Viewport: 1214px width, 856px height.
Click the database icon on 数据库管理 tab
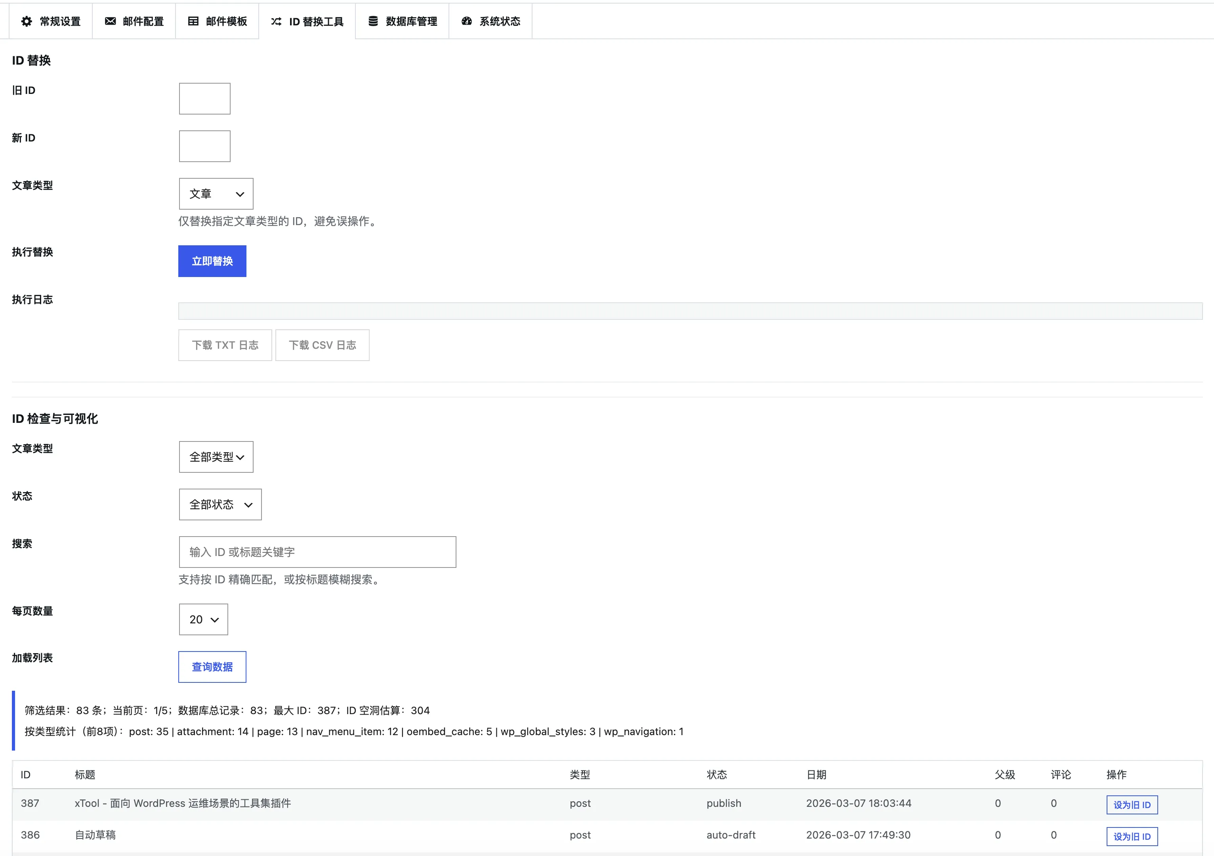(x=373, y=21)
